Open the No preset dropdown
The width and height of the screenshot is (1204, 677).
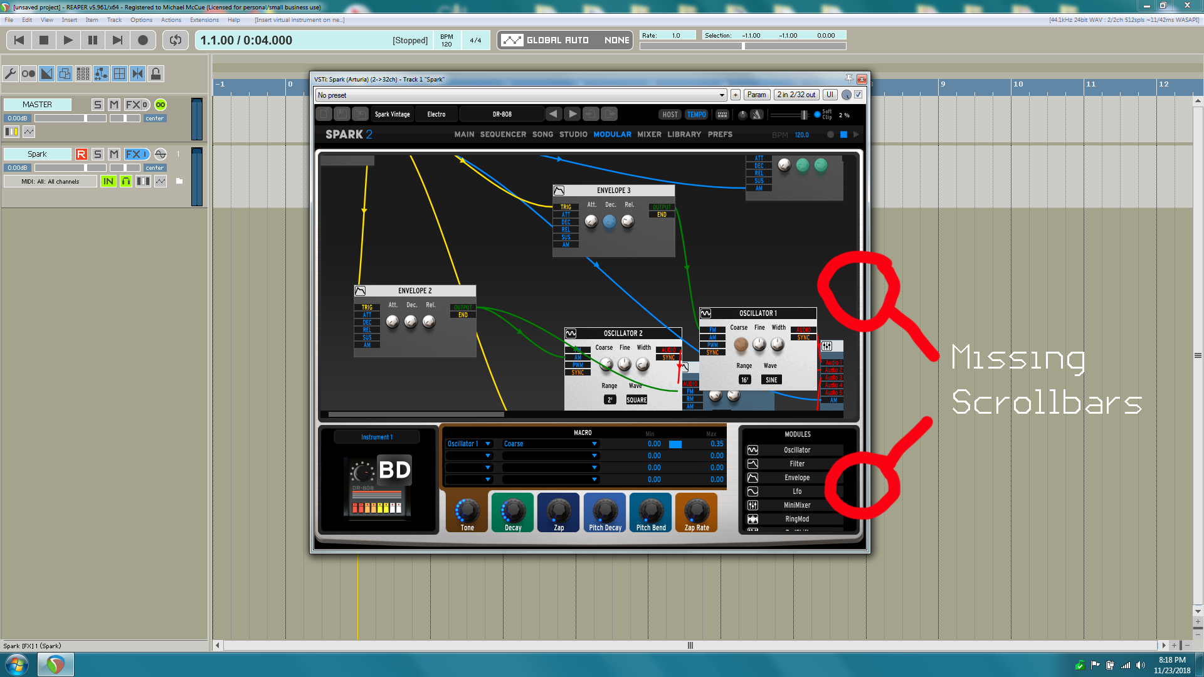point(722,95)
